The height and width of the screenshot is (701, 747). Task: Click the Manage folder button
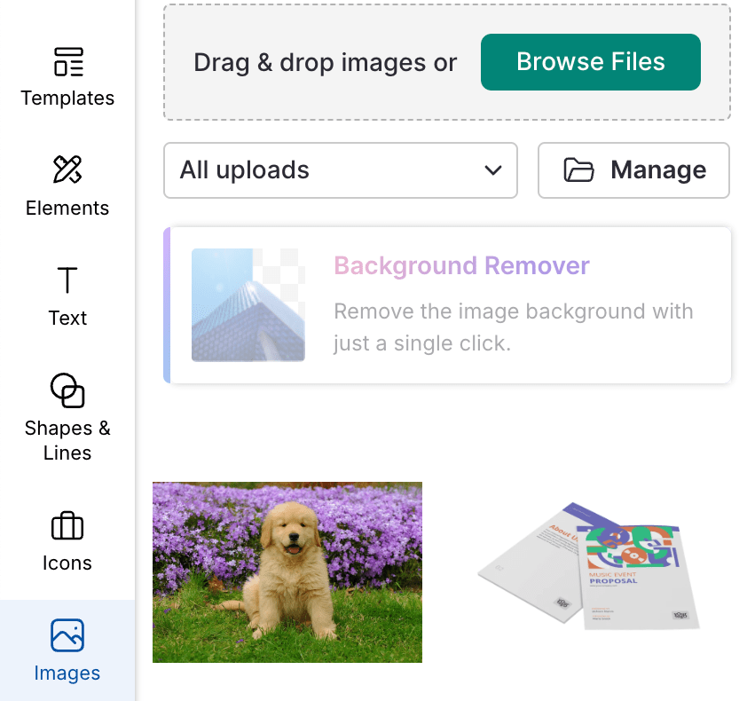coord(633,170)
